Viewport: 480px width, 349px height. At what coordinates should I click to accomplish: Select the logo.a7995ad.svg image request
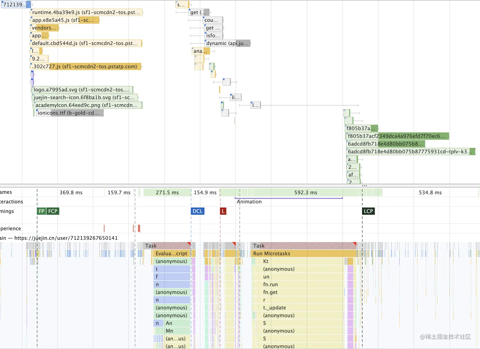coord(83,90)
